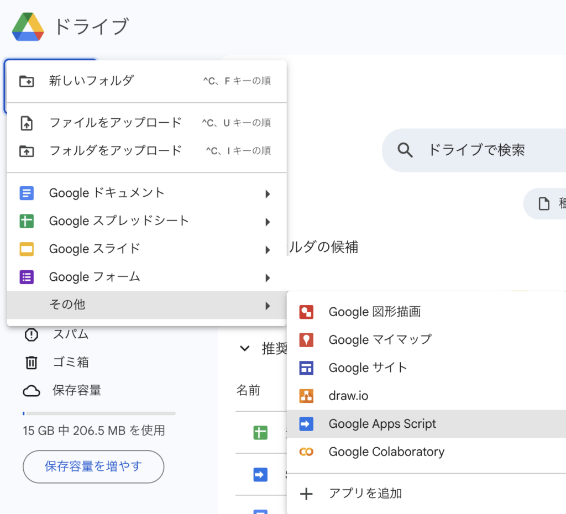This screenshot has height=514, width=566.
Task: Click the Apps Script arrow icon in submenu
Action: pyautogui.click(x=306, y=424)
